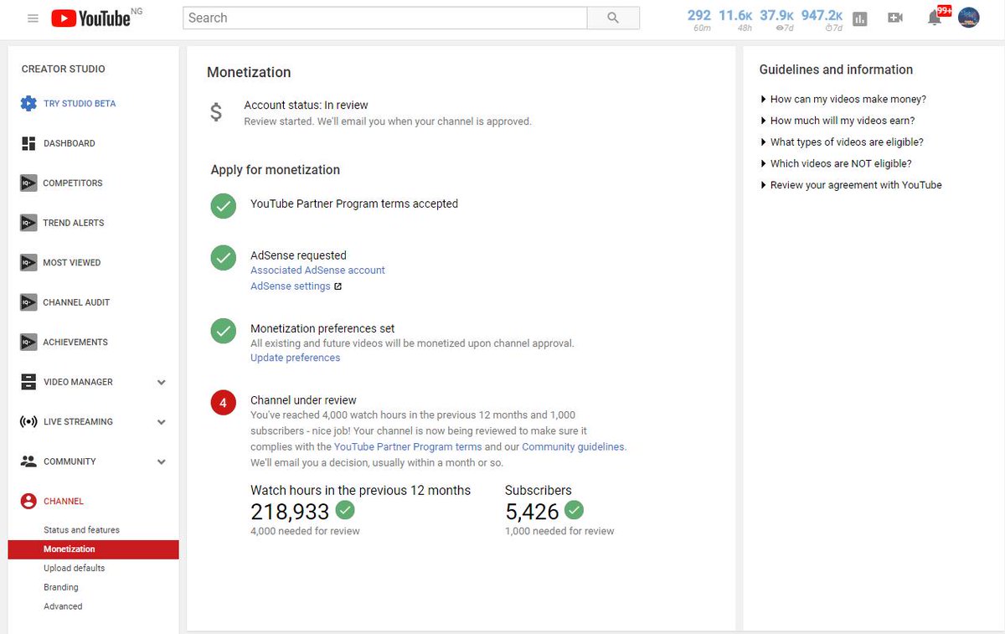Select the Monetization menu item

93,549
